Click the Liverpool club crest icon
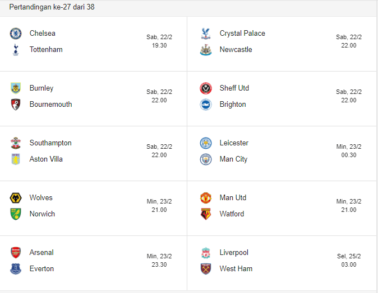This screenshot has width=378, height=293. point(206,252)
